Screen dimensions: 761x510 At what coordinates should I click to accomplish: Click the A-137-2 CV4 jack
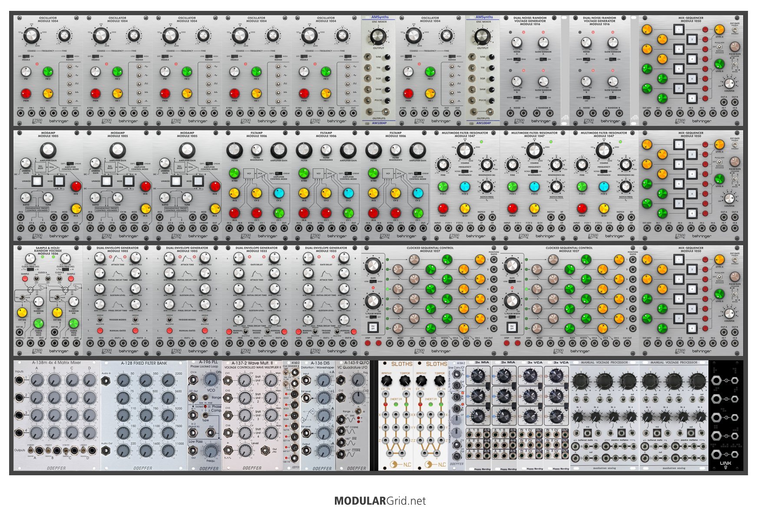pyautogui.click(x=228, y=433)
